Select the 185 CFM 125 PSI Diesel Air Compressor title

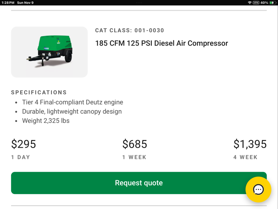point(162,43)
